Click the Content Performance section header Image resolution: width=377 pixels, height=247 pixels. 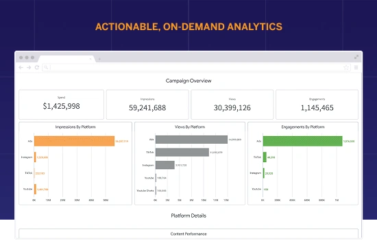pos(188,234)
